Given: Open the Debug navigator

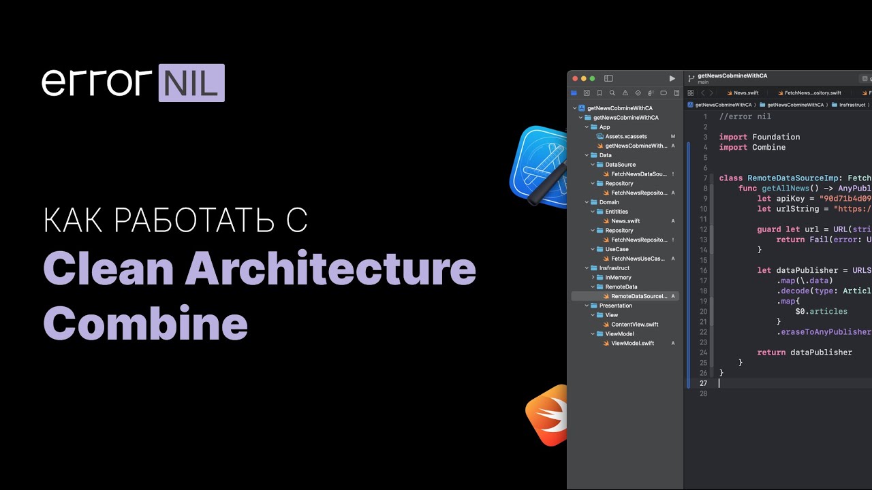Looking at the screenshot, I should tap(651, 93).
